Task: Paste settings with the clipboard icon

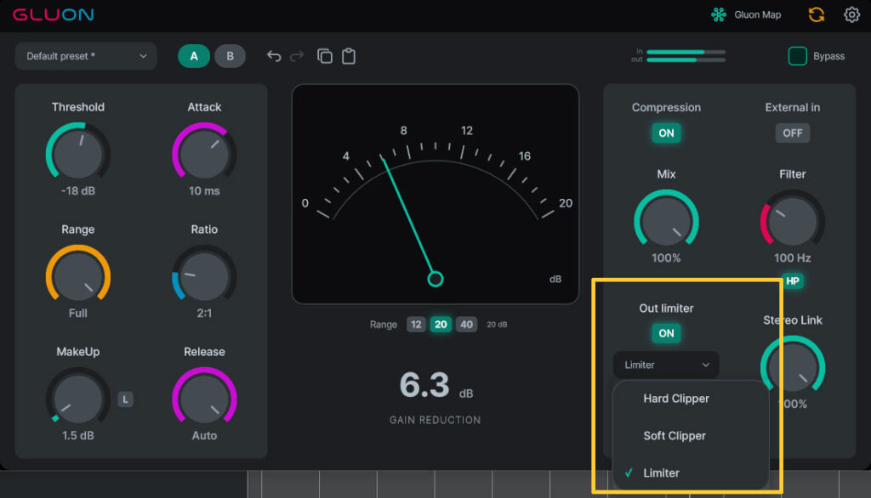Action: click(348, 56)
